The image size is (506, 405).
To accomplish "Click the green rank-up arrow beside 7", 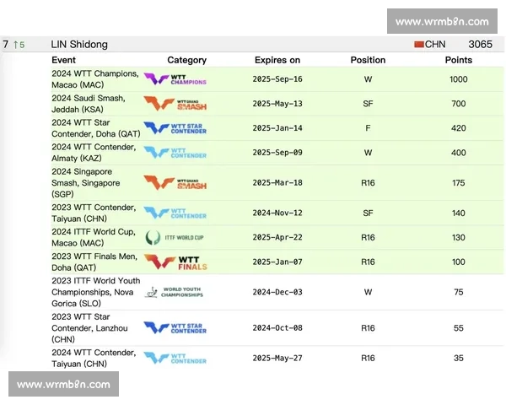I will [16, 45].
